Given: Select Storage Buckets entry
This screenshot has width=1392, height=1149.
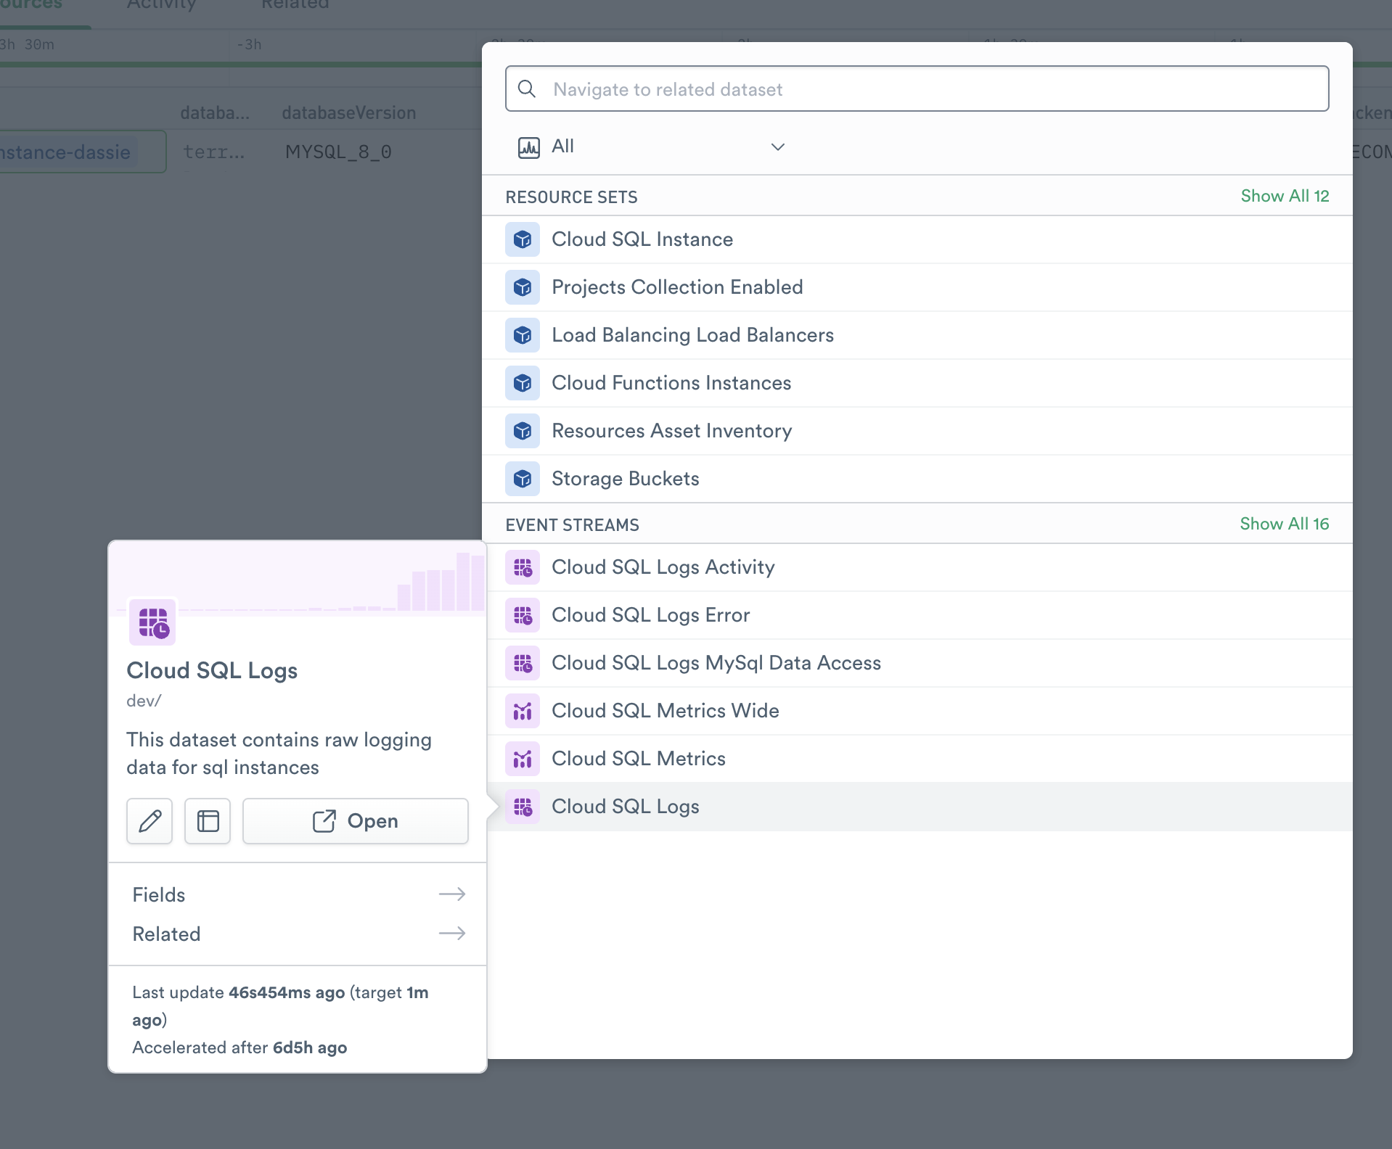Looking at the screenshot, I should pos(917,479).
